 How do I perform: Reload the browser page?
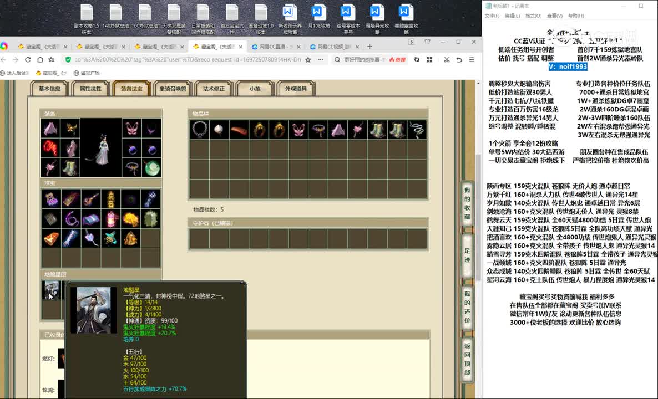28,59
